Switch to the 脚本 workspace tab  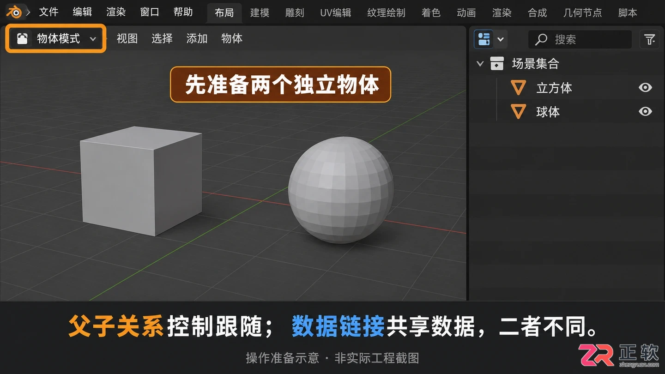628,12
